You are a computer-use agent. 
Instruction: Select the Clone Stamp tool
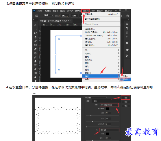coord(36,61)
